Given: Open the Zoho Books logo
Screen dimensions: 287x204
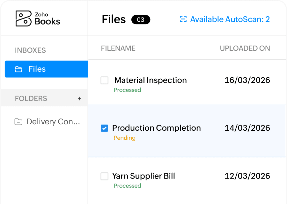Looking at the screenshot, I should point(38,18).
